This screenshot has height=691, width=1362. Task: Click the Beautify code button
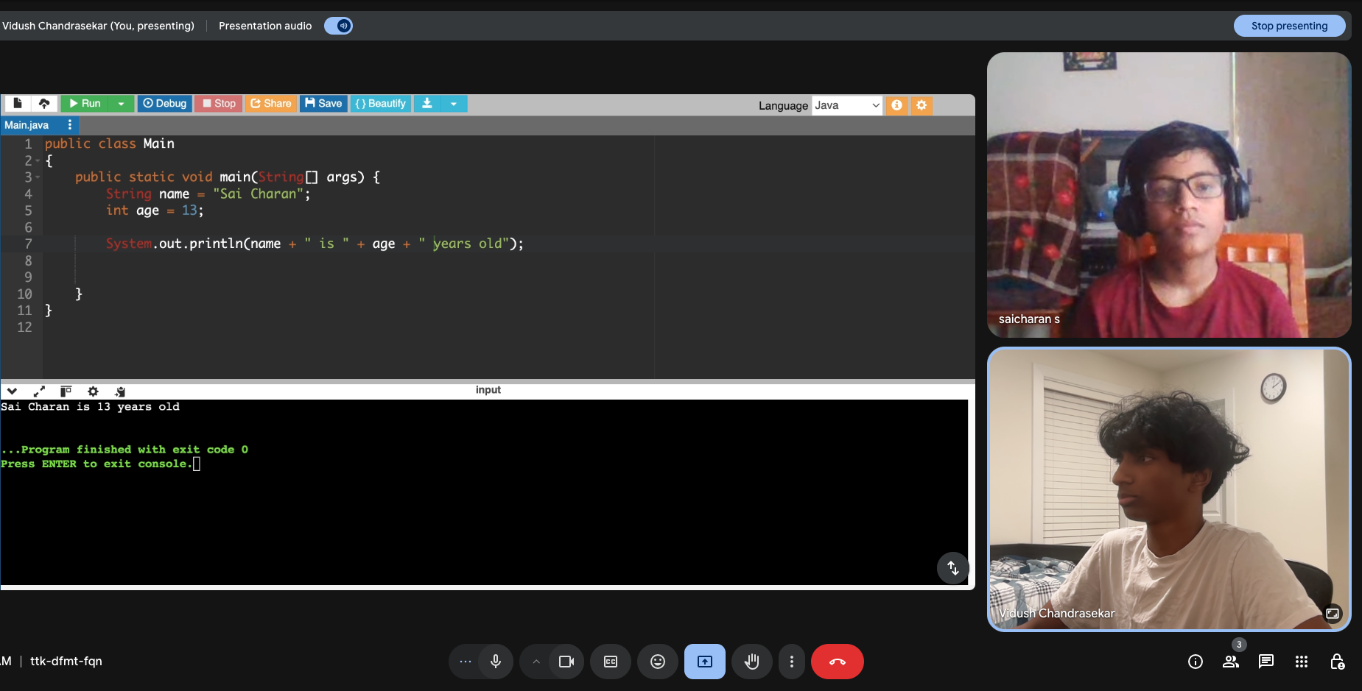coord(381,104)
